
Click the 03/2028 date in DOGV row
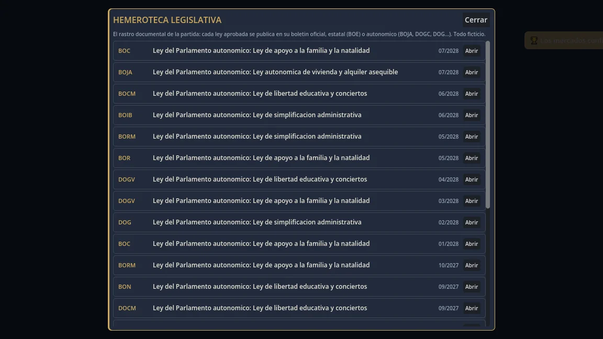pos(449,201)
